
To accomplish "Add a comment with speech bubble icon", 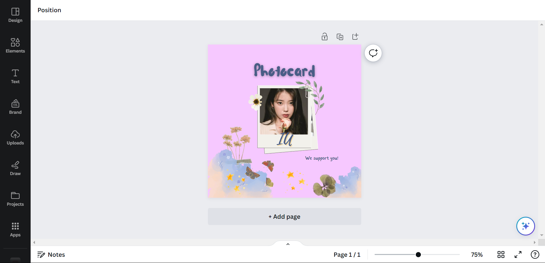I will pyautogui.click(x=373, y=53).
